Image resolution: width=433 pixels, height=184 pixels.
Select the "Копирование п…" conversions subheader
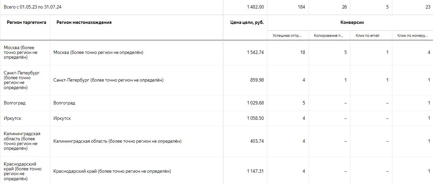pyautogui.click(x=329, y=36)
